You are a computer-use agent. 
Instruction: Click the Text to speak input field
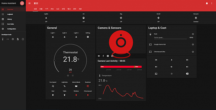coord(170,38)
